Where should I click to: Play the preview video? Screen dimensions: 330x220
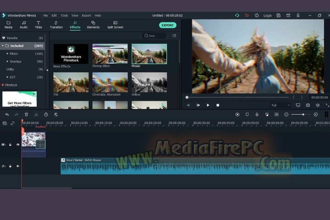click(208, 105)
